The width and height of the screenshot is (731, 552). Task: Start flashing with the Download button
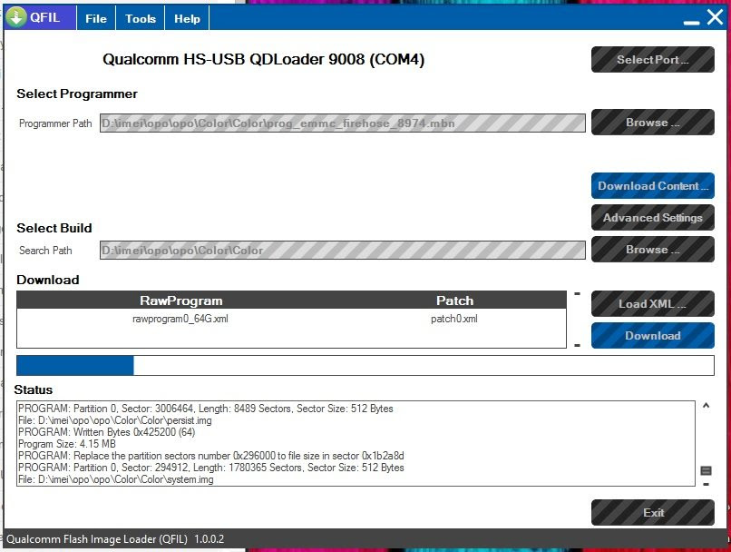tap(653, 336)
